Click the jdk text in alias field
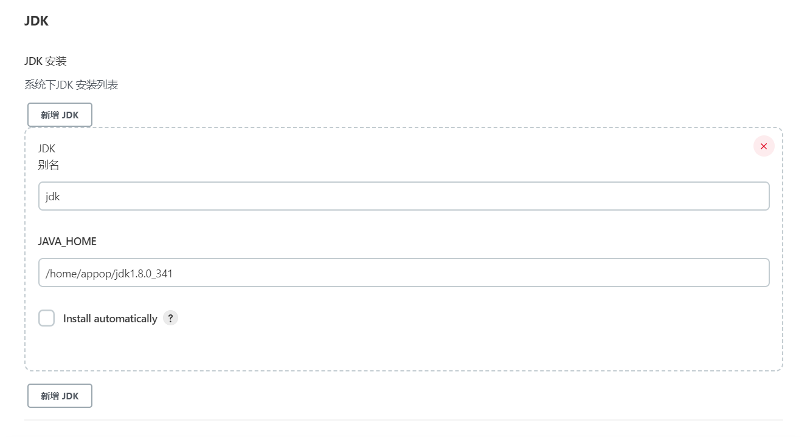This screenshot has height=437, width=810. pos(53,197)
